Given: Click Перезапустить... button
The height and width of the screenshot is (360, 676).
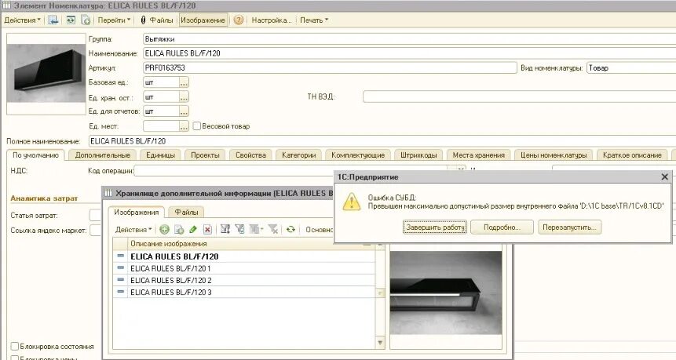Looking at the screenshot, I should [x=569, y=227].
